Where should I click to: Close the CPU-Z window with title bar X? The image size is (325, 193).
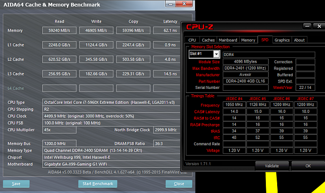(319, 26)
